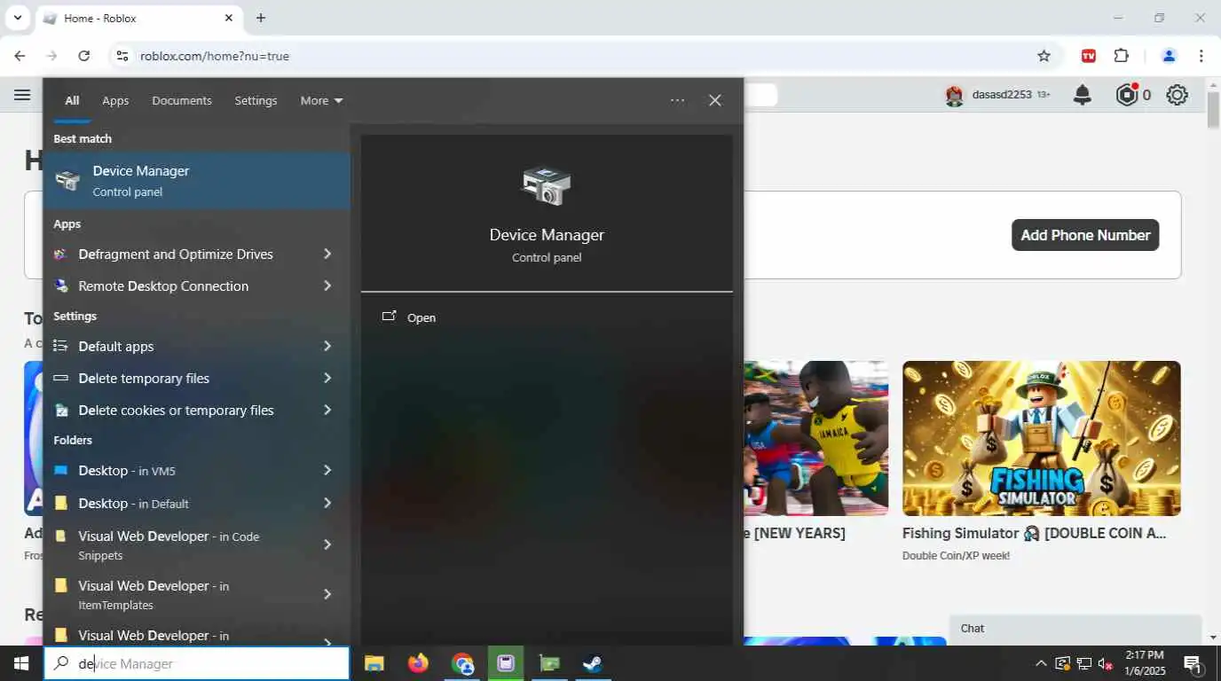Open the Robux balance icon
The width and height of the screenshot is (1221, 681).
click(1127, 95)
